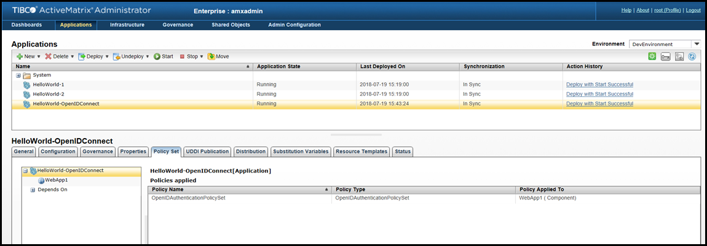Viewport: 707px width, 246px height.
Task: Select the Depends On tree label
Action: [x=53, y=190]
